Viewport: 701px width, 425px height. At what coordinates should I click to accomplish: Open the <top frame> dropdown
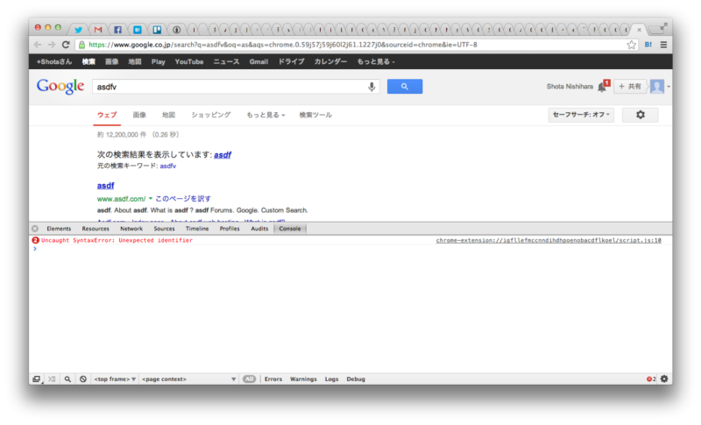pyautogui.click(x=115, y=379)
